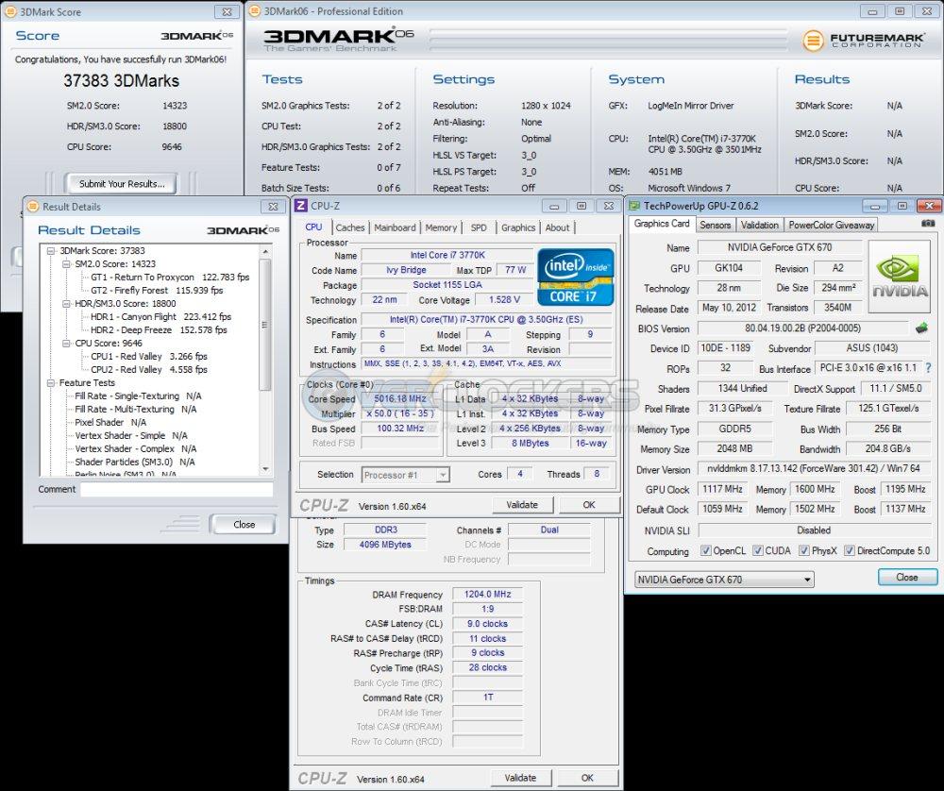Toggle the PhysX checkbox
Viewport: 944px width, 791px height.
[x=803, y=550]
